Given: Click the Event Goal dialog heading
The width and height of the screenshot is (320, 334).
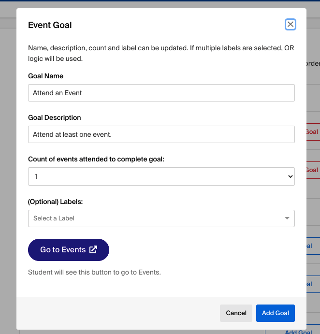Looking at the screenshot, I should (50, 25).
